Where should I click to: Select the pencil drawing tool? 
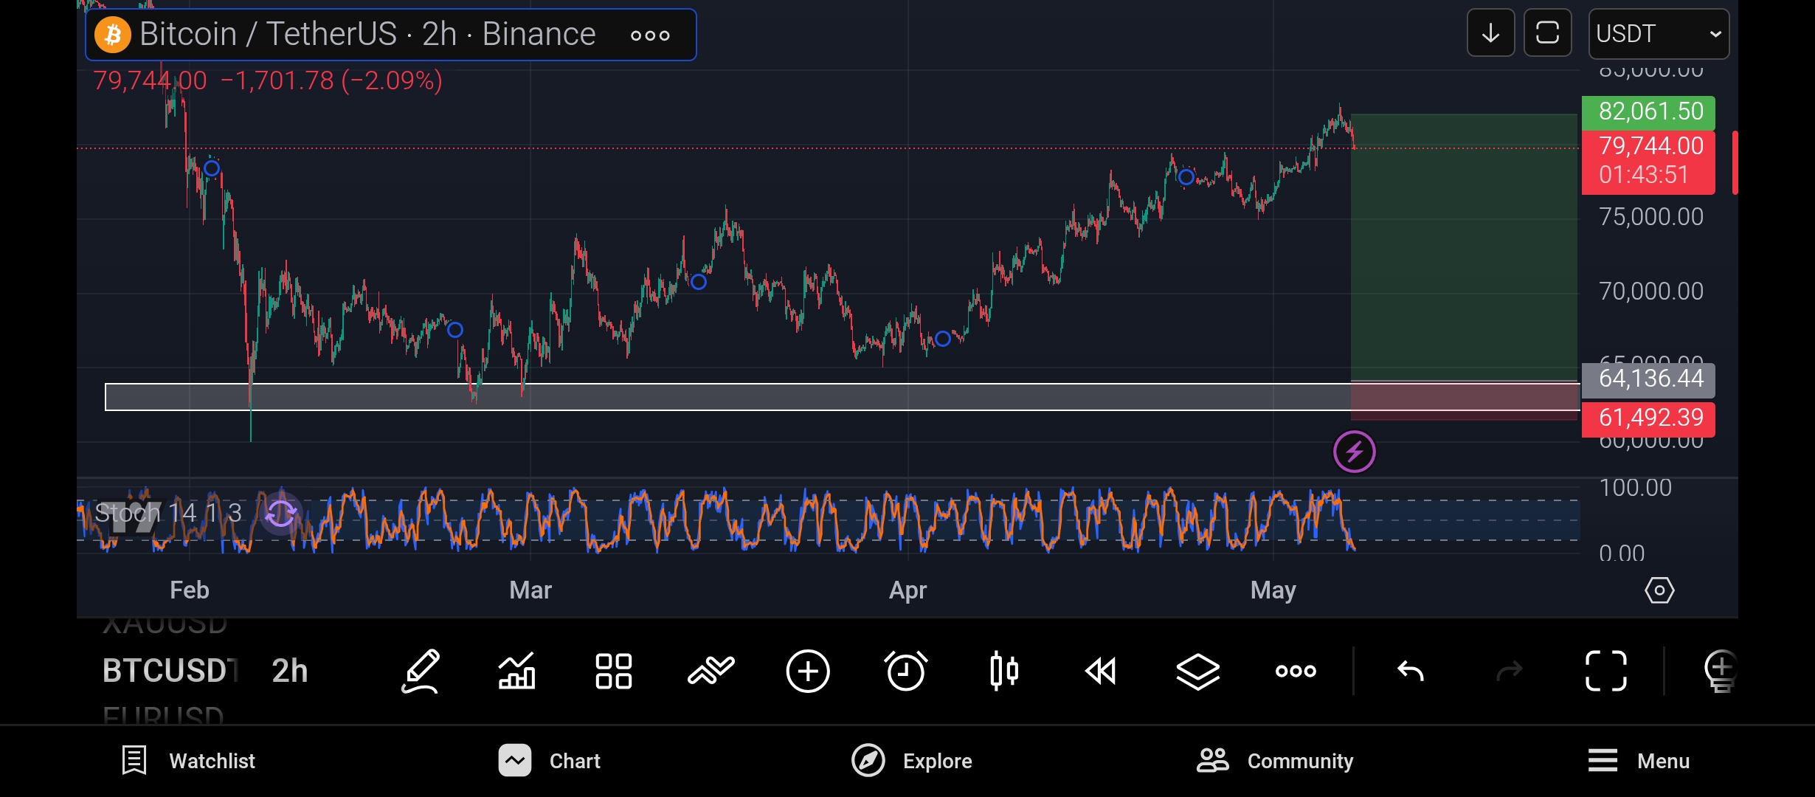click(421, 672)
